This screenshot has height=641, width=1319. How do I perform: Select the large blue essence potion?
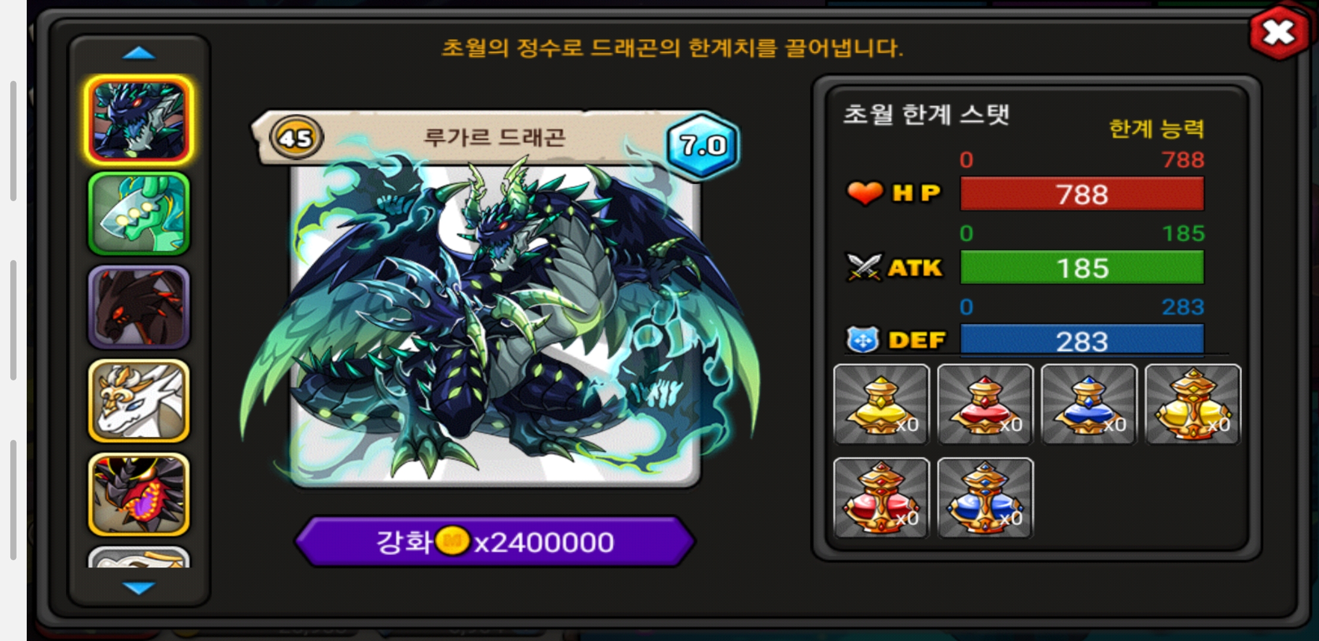pos(985,498)
